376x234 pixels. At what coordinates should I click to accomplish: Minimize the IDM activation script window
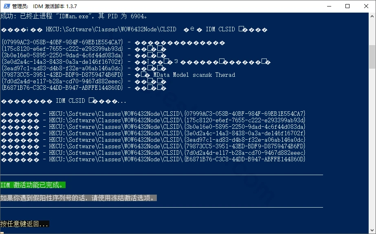tap(329, 6)
